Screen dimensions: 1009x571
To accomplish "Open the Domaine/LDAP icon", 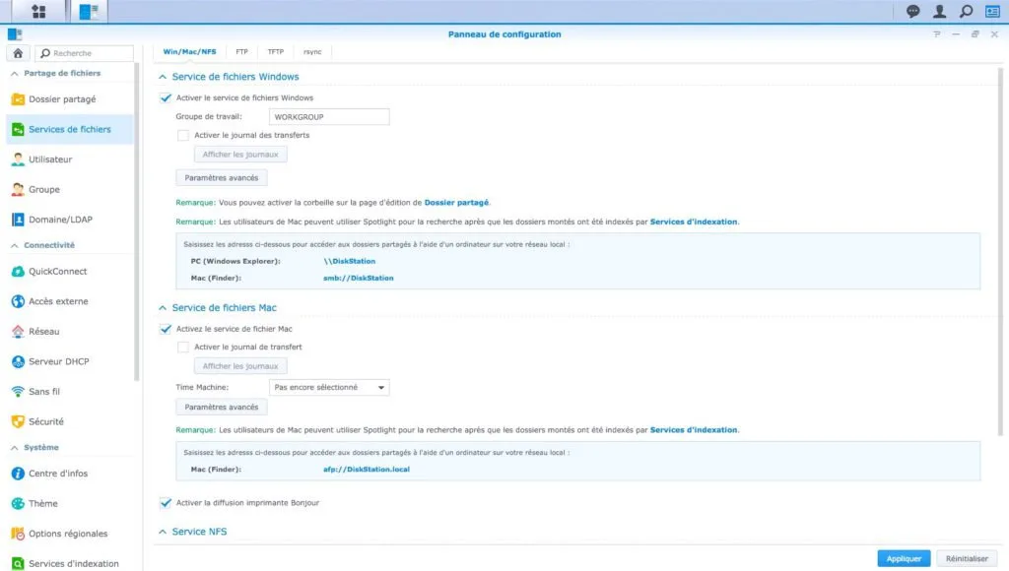I will [18, 220].
